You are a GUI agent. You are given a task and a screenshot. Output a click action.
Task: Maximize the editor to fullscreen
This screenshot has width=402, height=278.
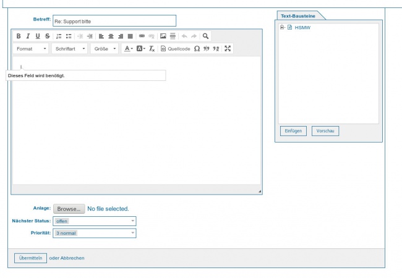click(228, 49)
